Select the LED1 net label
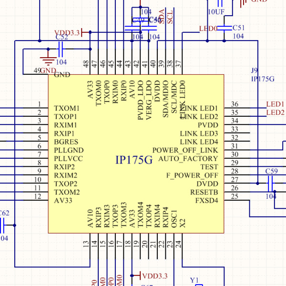Screen dimensions: 286x286 [275, 104]
